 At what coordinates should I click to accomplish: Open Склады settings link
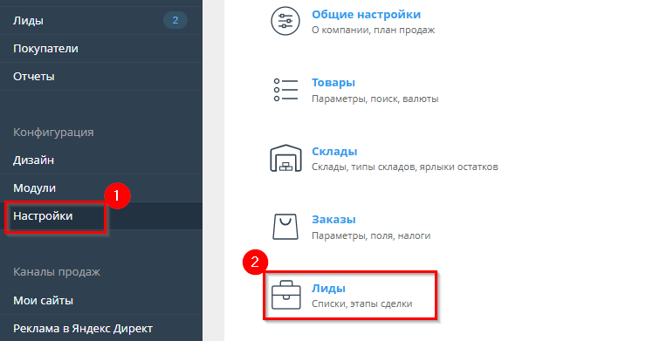pyautogui.click(x=334, y=152)
